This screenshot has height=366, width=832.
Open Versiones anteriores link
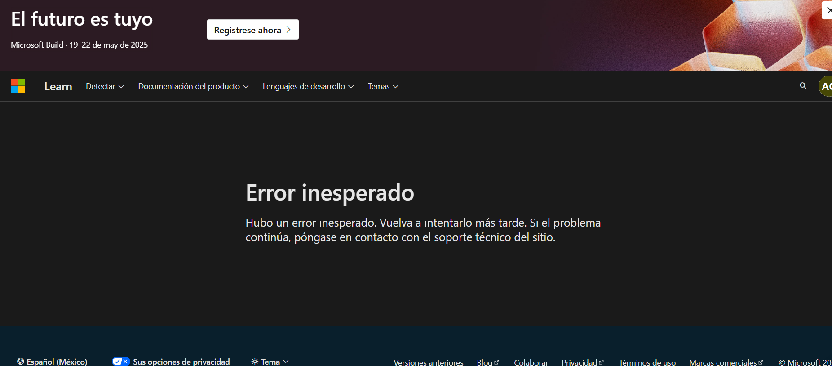pyautogui.click(x=429, y=362)
